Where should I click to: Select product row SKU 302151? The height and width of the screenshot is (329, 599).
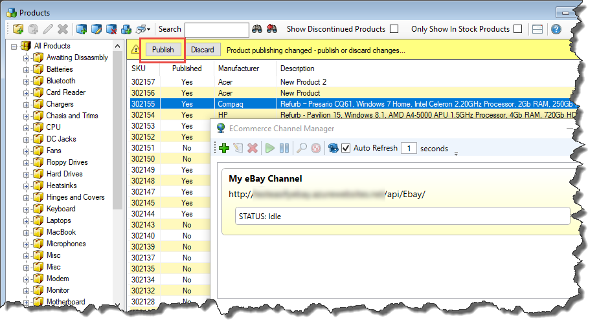(170, 148)
